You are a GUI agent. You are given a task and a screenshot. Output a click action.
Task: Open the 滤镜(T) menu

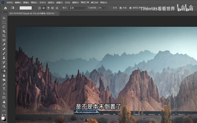click(x=60, y=3)
